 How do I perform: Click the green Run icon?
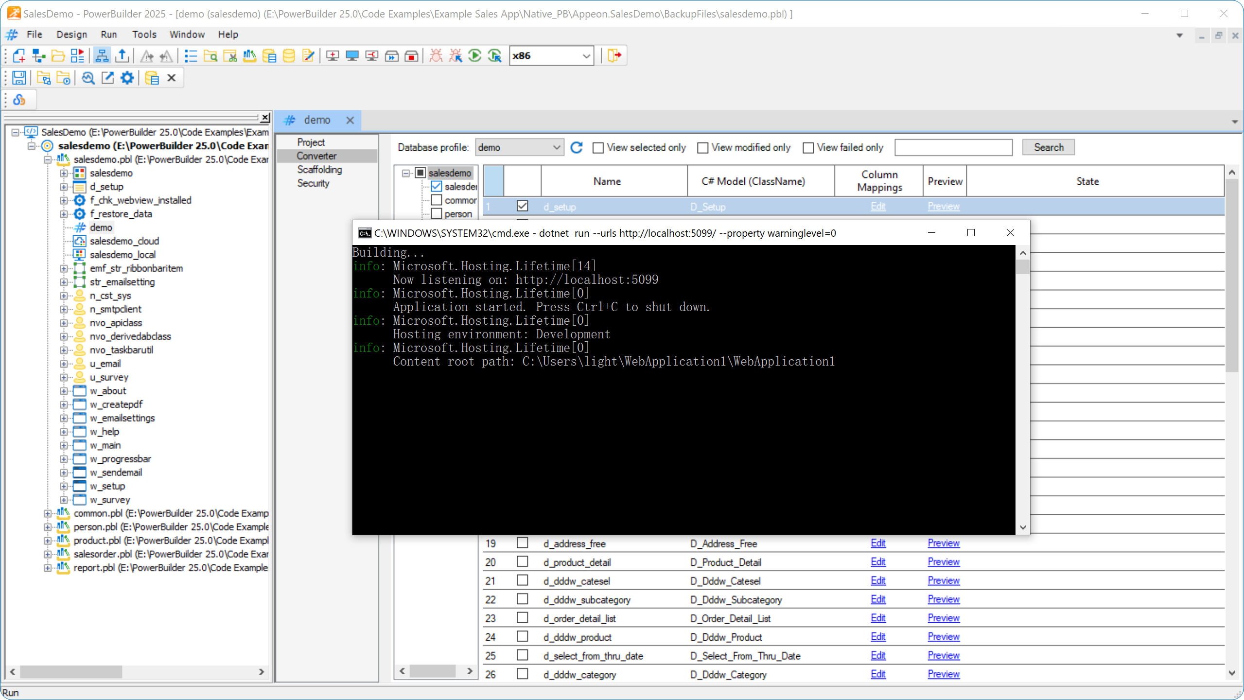[475, 56]
